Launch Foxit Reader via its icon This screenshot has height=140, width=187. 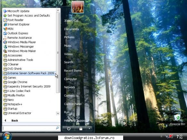5,20
